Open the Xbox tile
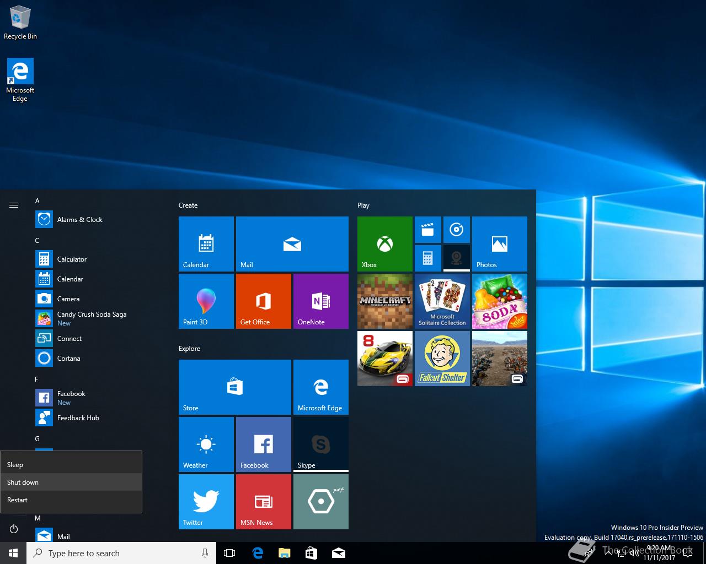This screenshot has height=564, width=706. click(x=385, y=244)
